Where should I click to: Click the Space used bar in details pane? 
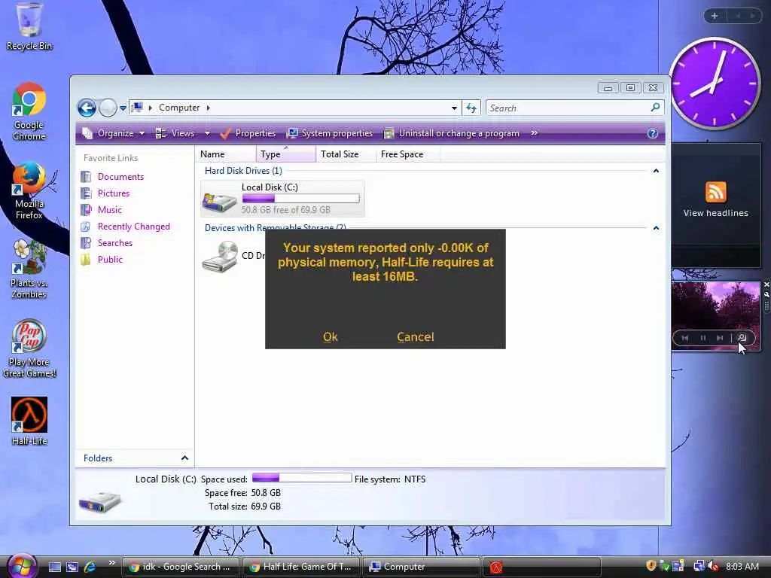pyautogui.click(x=302, y=478)
